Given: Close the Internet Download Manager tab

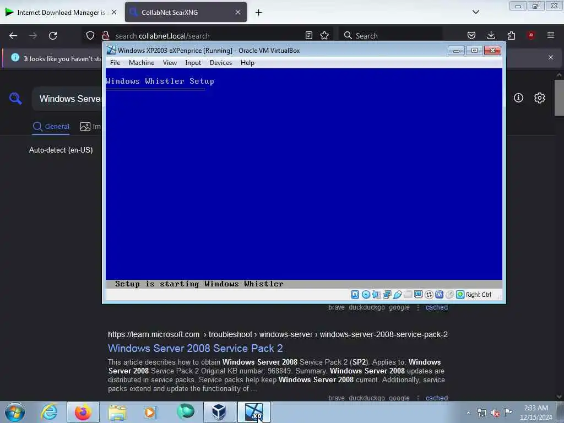Looking at the screenshot, I should coord(114,12).
